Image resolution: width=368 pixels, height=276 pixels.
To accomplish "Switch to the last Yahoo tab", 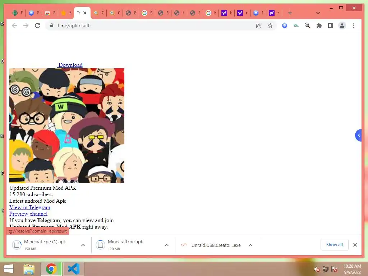I will pos(274,13).
